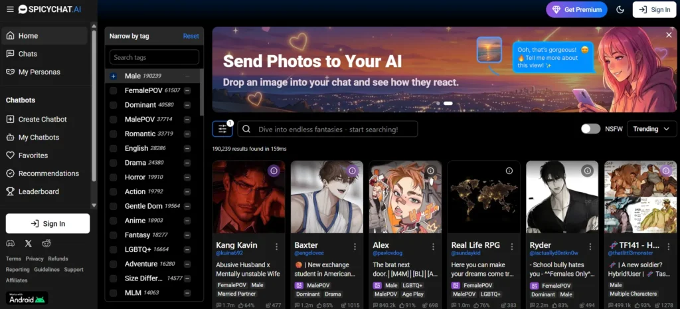Select the first banner carousel dot
This screenshot has height=309, width=680.
(x=438, y=103)
